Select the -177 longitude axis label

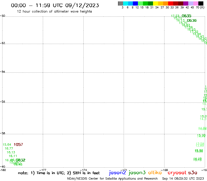43,170
